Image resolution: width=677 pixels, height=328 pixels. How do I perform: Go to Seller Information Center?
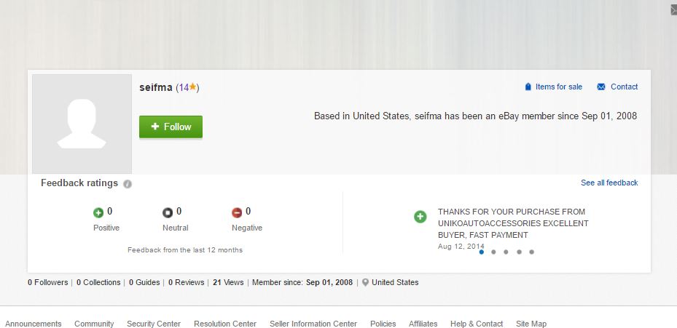coord(313,324)
